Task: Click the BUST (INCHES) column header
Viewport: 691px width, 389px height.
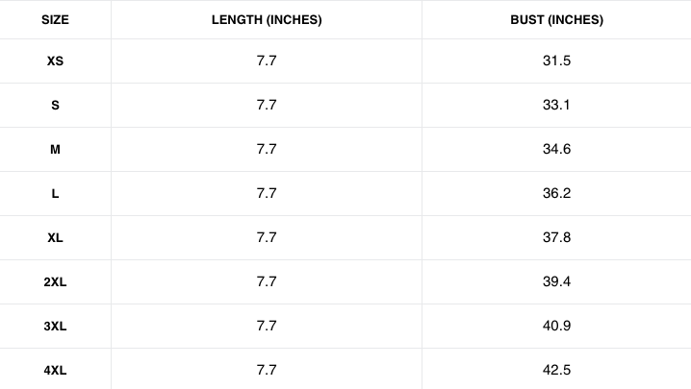Action: [x=556, y=20]
